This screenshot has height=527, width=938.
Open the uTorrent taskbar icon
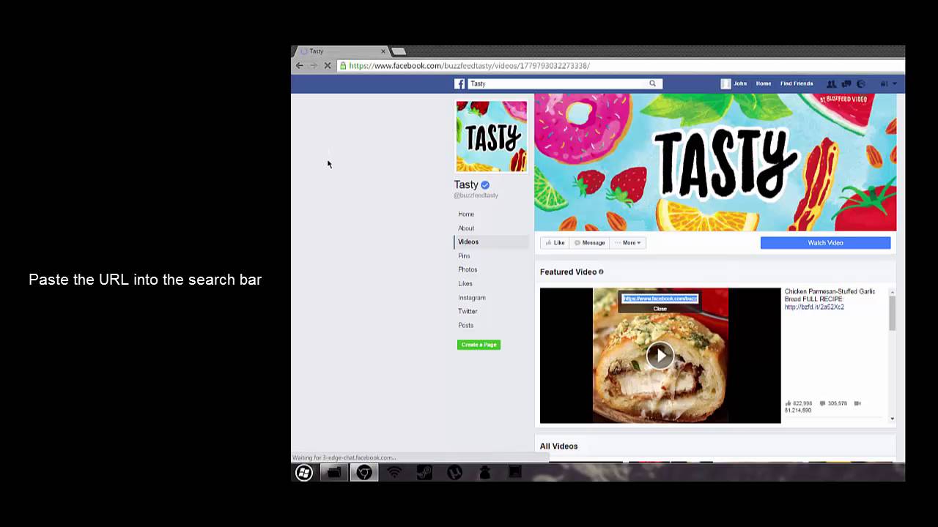pyautogui.click(x=454, y=473)
